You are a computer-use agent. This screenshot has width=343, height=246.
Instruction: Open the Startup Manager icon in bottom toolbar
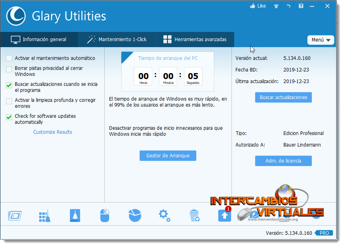[15, 216]
